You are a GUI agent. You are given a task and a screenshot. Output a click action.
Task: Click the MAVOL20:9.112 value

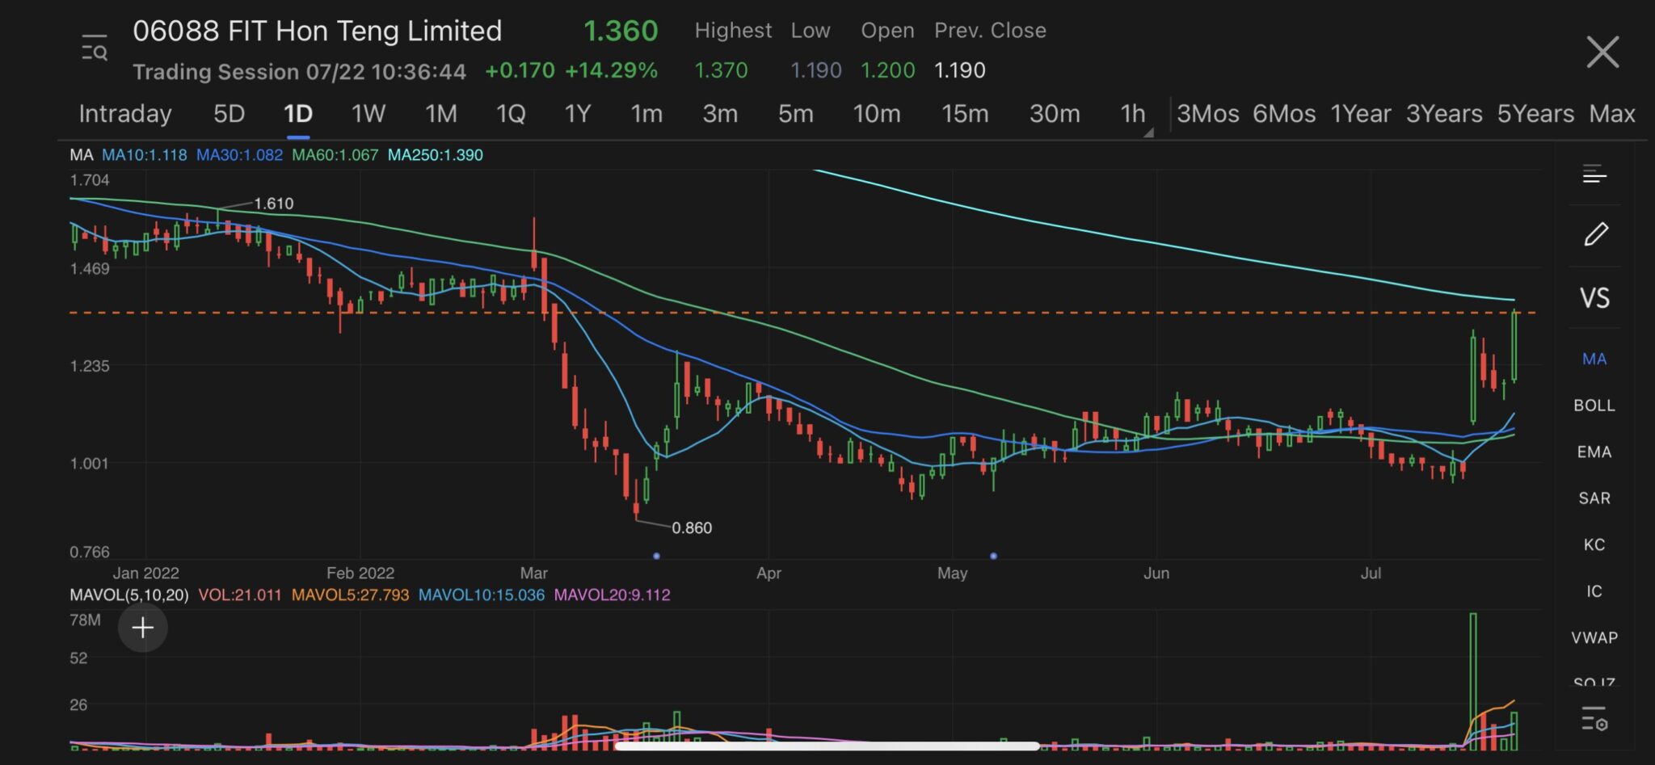pyautogui.click(x=612, y=595)
